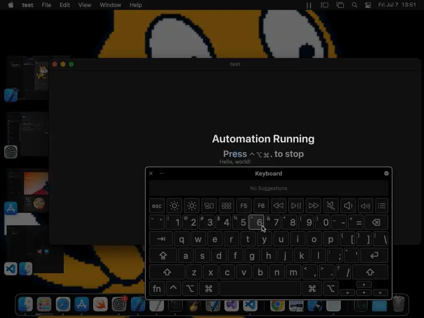
Task: Open Finder from the Dock
Action: click(25, 304)
